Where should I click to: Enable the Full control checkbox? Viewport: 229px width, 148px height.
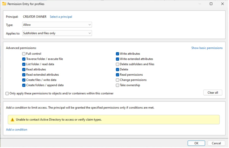tap(24, 54)
